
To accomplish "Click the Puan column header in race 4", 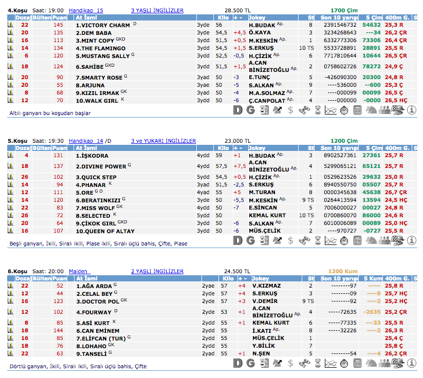I will pos(59,17).
